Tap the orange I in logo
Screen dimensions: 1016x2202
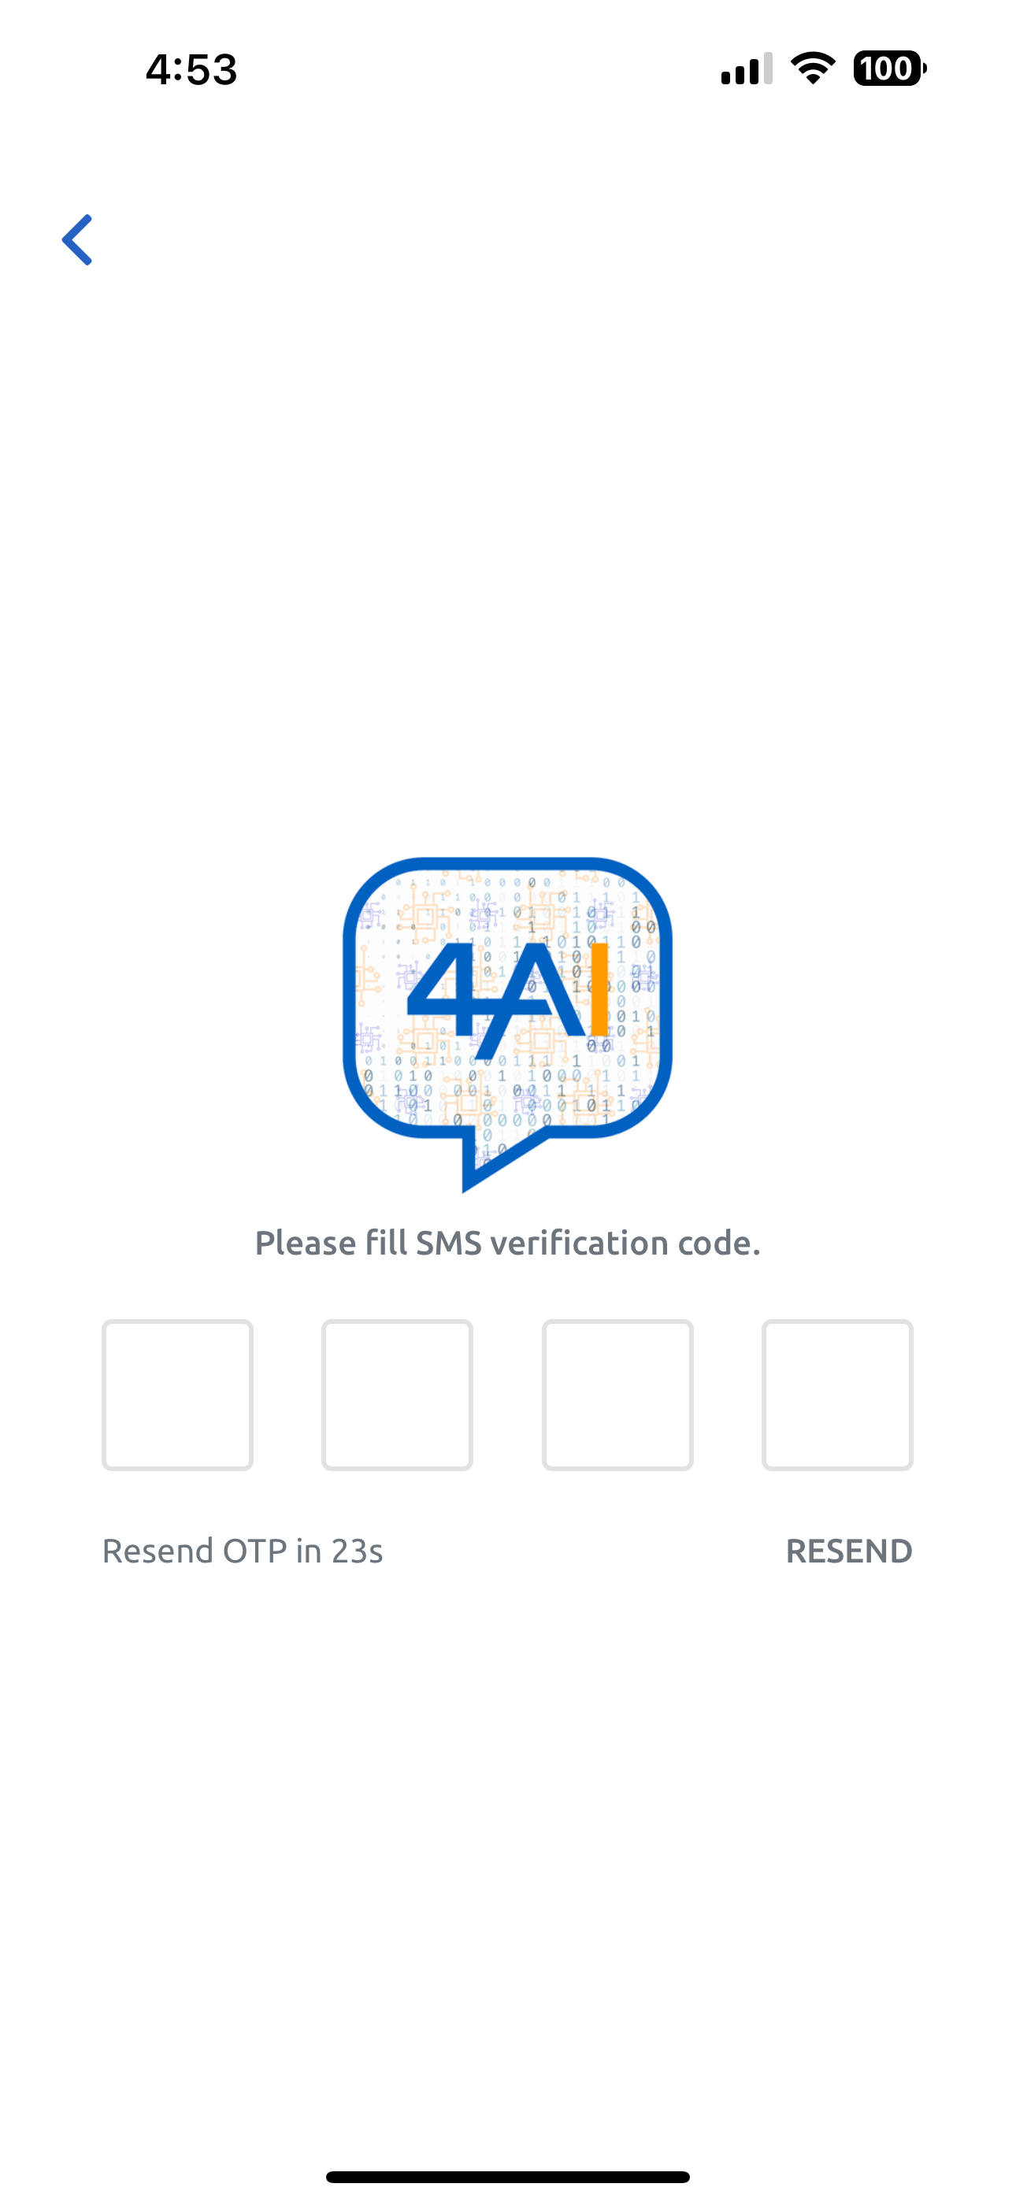point(599,988)
